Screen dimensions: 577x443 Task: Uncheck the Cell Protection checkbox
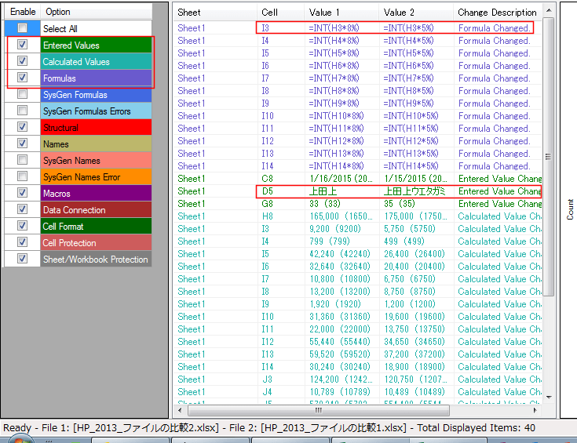click(x=22, y=243)
